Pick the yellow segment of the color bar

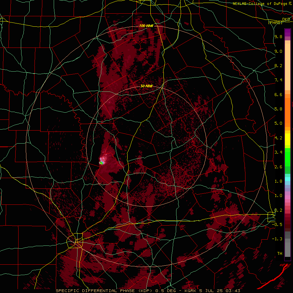(287, 139)
